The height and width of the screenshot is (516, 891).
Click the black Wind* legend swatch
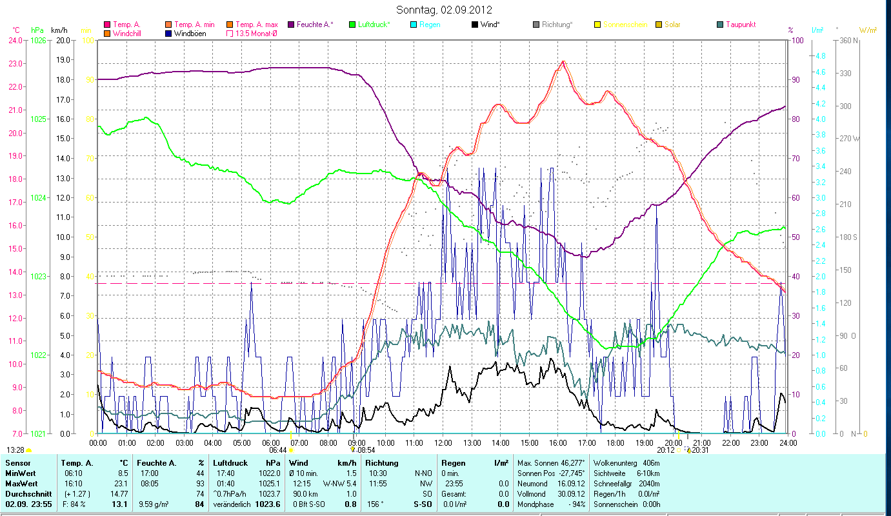click(x=475, y=25)
